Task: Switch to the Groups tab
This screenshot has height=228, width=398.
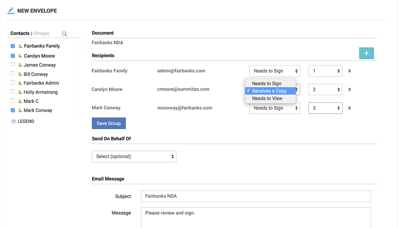Action: tap(42, 34)
